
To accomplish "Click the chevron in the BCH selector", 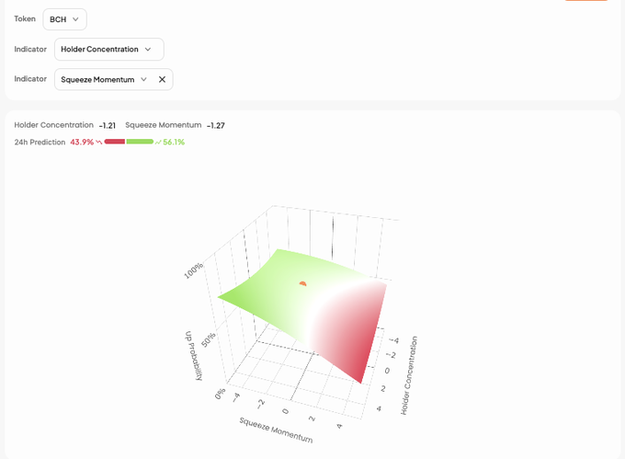I will [75, 19].
